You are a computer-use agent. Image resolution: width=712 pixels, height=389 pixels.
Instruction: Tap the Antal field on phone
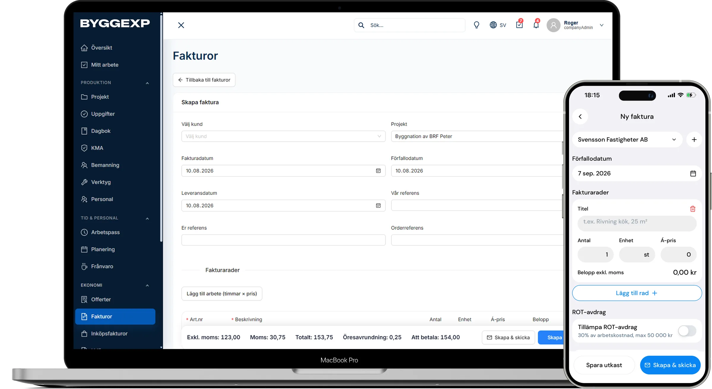[x=595, y=255]
